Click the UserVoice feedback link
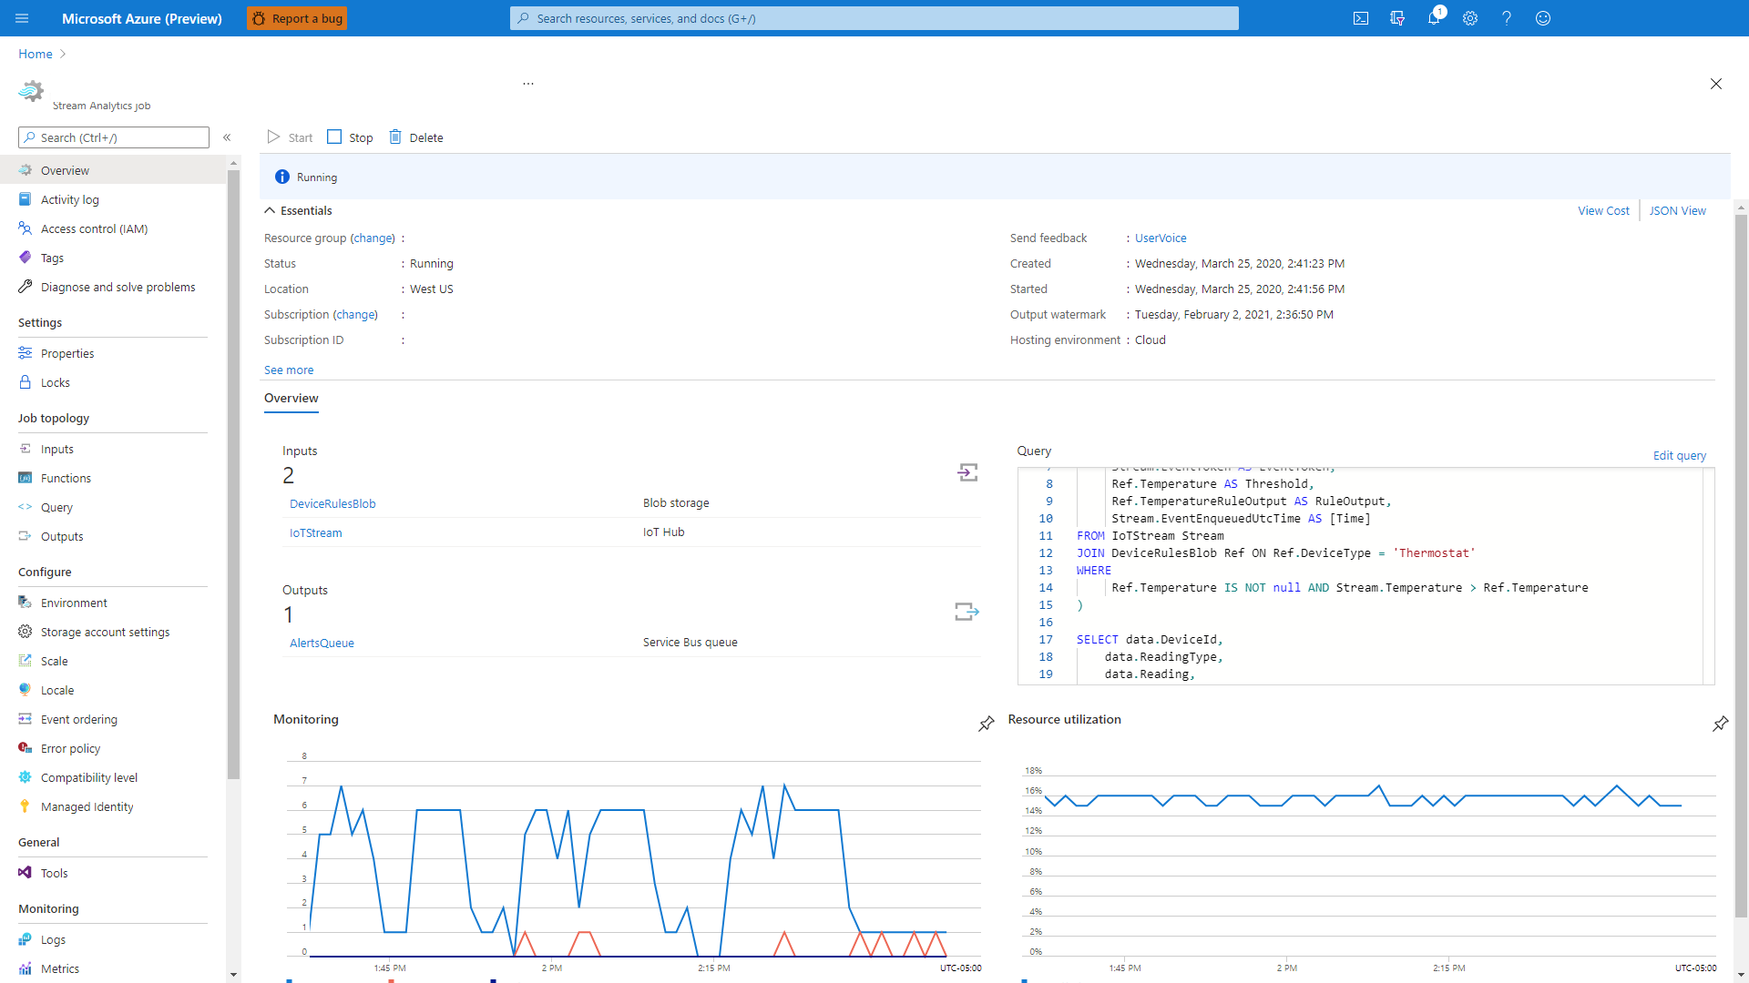 click(1160, 237)
